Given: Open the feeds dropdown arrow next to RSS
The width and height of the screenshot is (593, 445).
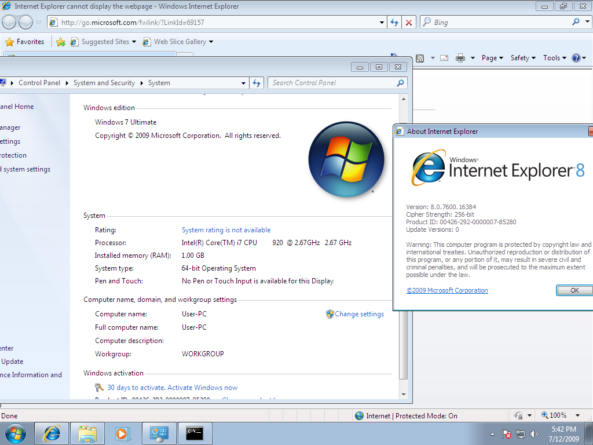Looking at the screenshot, I should (433, 58).
